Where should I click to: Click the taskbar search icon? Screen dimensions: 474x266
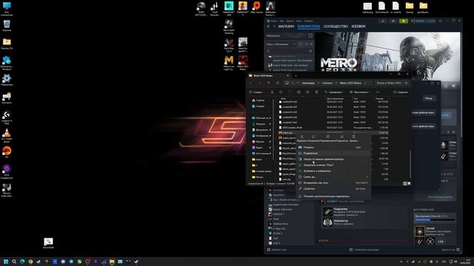pyautogui.click(x=14, y=262)
